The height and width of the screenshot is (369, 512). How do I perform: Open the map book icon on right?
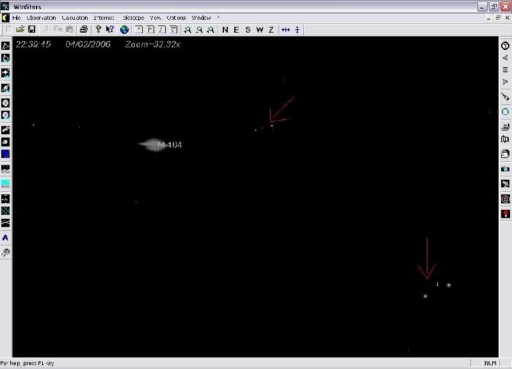point(506,139)
